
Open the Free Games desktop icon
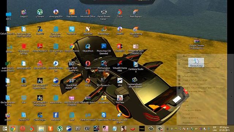pyautogui.click(x=72, y=13)
